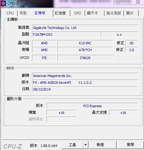Click the x.x model revision field
Viewport: 144px width, 150px height.
(119, 34)
